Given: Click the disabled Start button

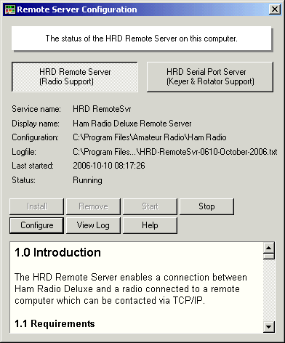Looking at the screenshot, I should pyautogui.click(x=150, y=206).
